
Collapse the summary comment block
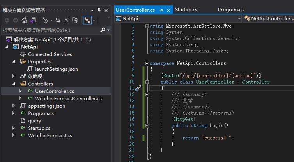coord(147,94)
